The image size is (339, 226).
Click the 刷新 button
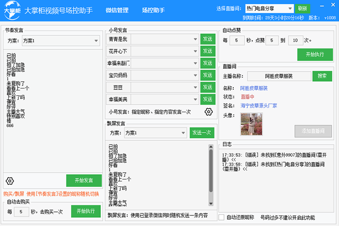tap(302, 8)
